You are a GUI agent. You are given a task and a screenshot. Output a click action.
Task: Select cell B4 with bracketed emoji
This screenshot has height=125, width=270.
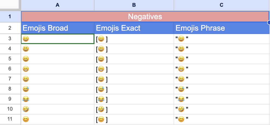pyautogui.click(x=134, y=49)
